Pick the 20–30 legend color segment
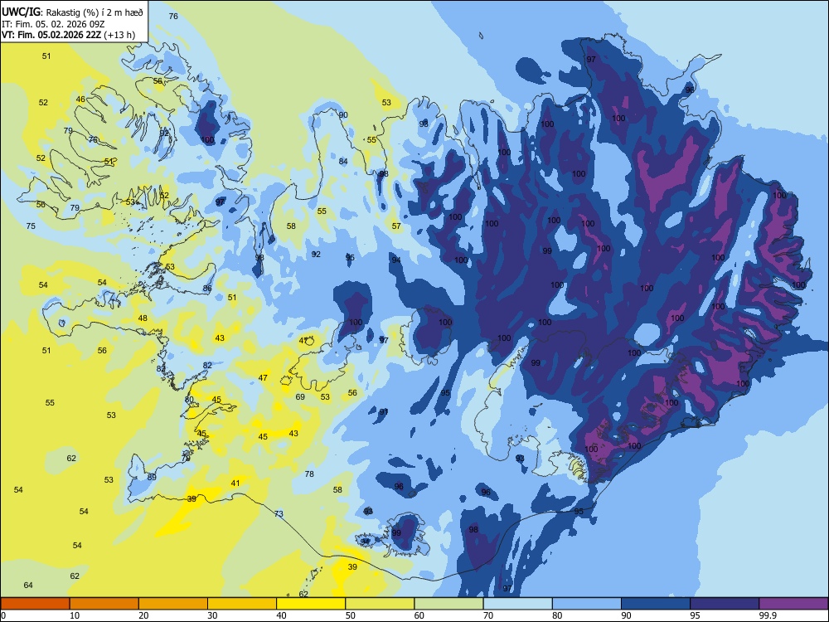This screenshot has height=622, width=829. pos(173,604)
